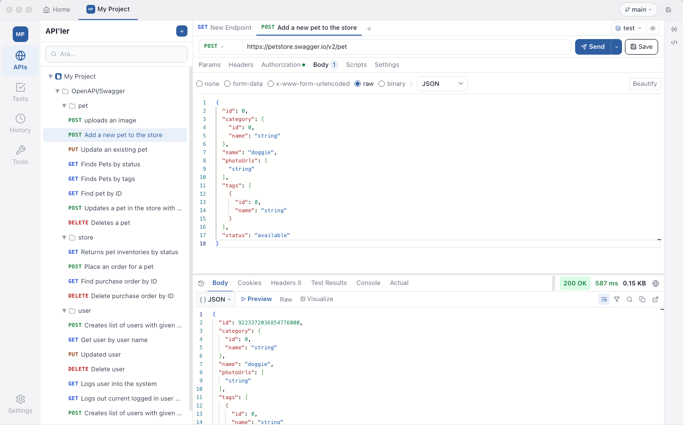Click the store folder icon
This screenshot has width=683, height=425.
point(72,238)
